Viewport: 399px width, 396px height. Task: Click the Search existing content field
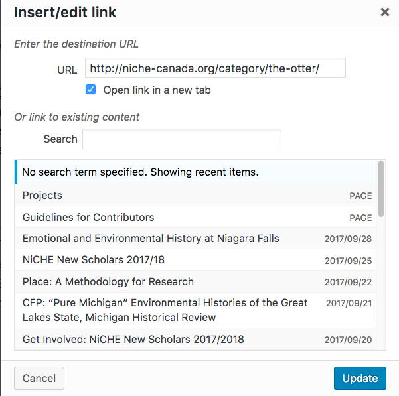click(x=181, y=139)
